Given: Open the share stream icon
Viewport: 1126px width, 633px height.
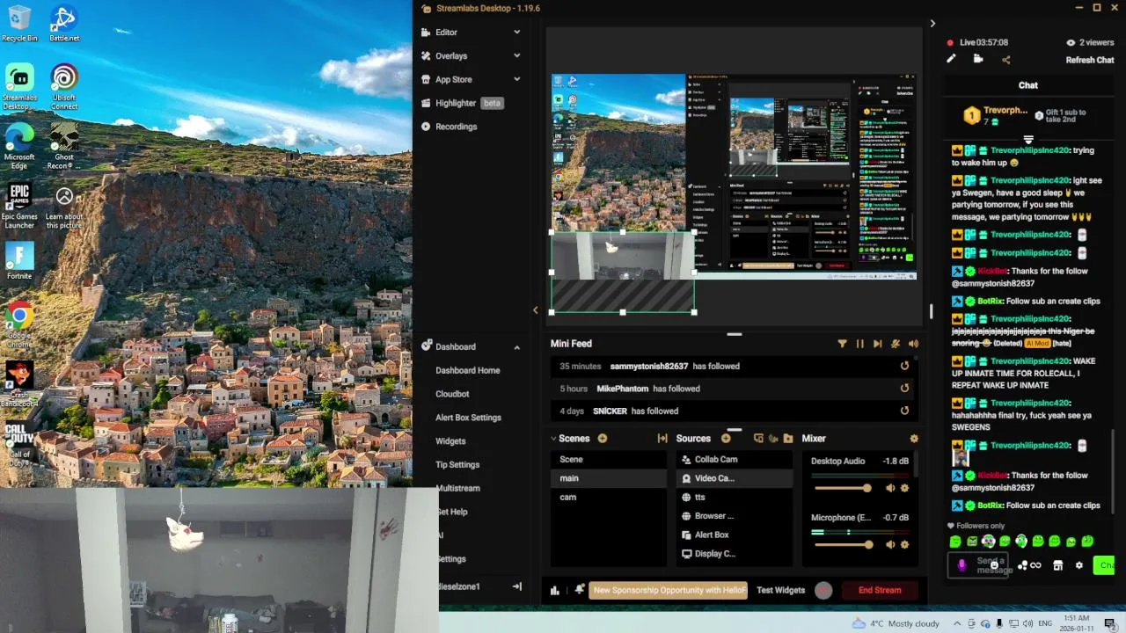Looking at the screenshot, I should coord(1006,60).
